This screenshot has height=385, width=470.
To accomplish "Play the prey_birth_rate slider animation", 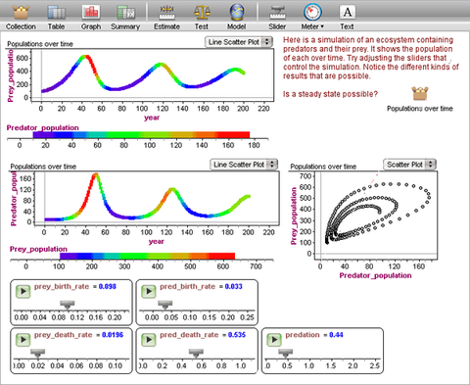I will (x=23, y=291).
